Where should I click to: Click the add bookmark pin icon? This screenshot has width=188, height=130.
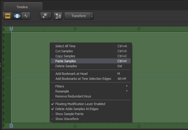tap(44, 16)
